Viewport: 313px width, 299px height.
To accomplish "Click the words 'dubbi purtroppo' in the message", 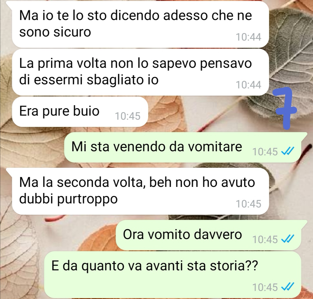I will [x=68, y=199].
